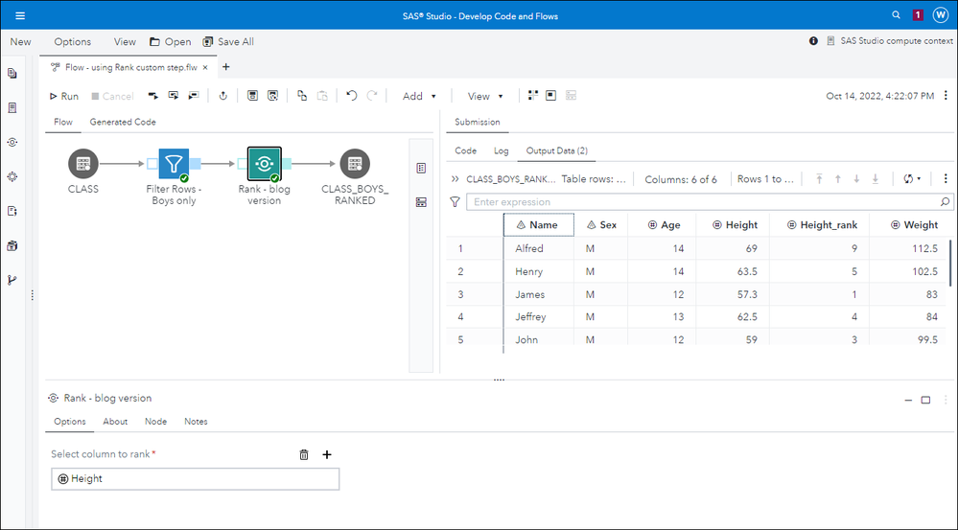Screen dimensions: 958x530
Task: Click third run-to-node toolbar icon
Action: click(x=194, y=96)
